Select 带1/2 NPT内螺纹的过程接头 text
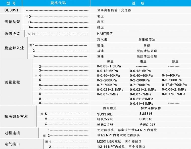191x149 pixels. click(x=118, y=135)
